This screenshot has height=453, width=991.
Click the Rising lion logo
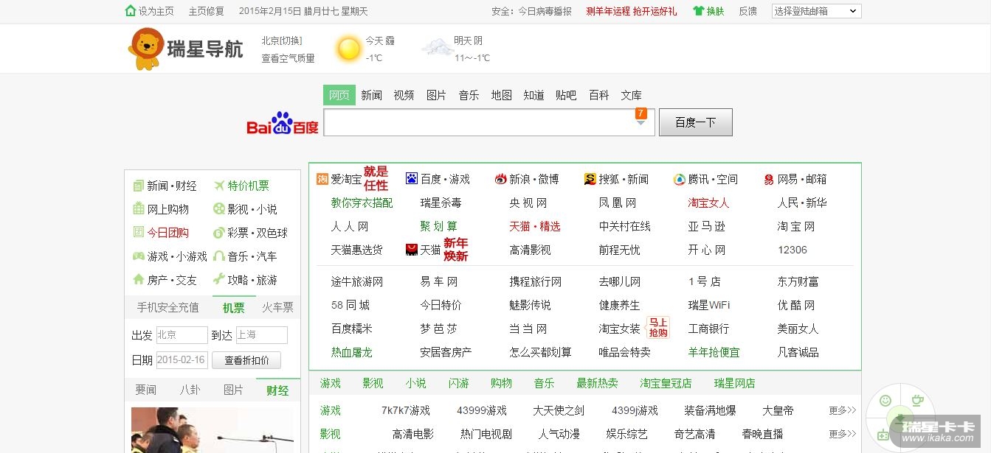point(145,49)
